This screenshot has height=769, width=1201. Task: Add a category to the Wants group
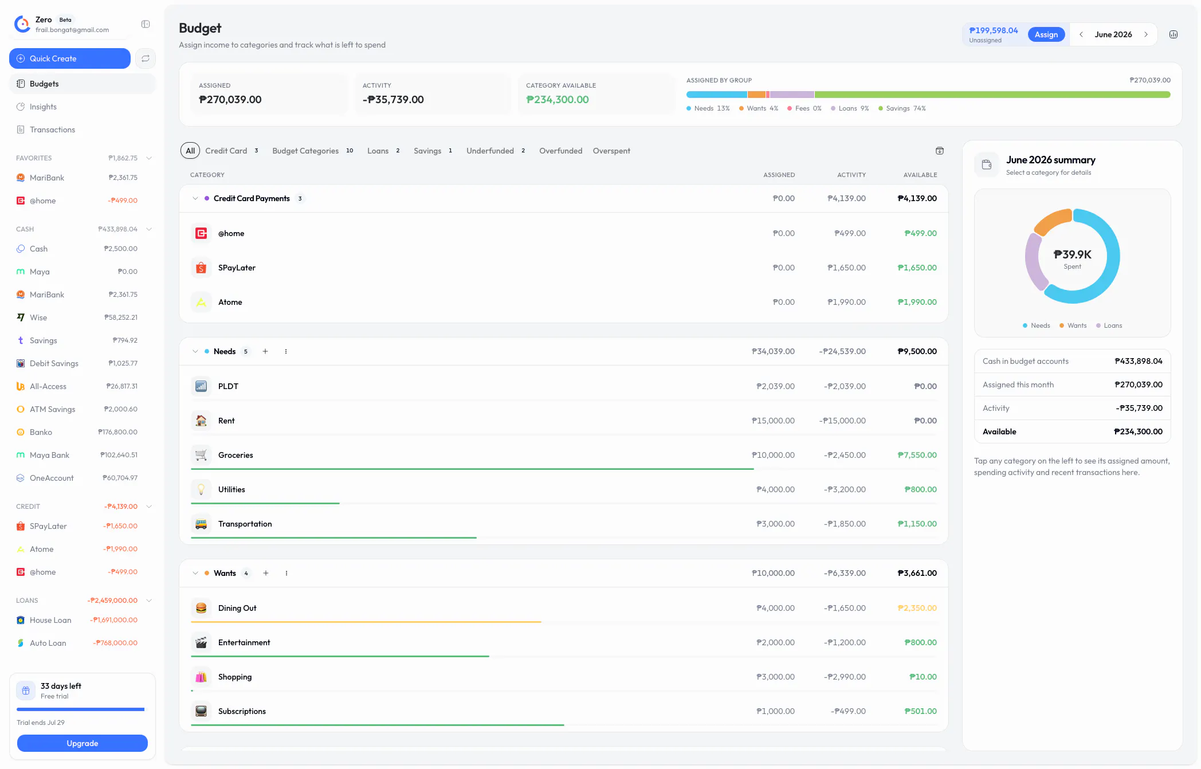pyautogui.click(x=266, y=573)
